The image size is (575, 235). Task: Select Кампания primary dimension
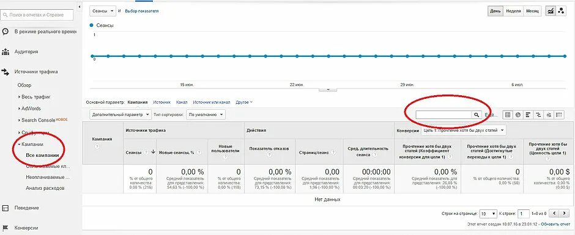[137, 102]
